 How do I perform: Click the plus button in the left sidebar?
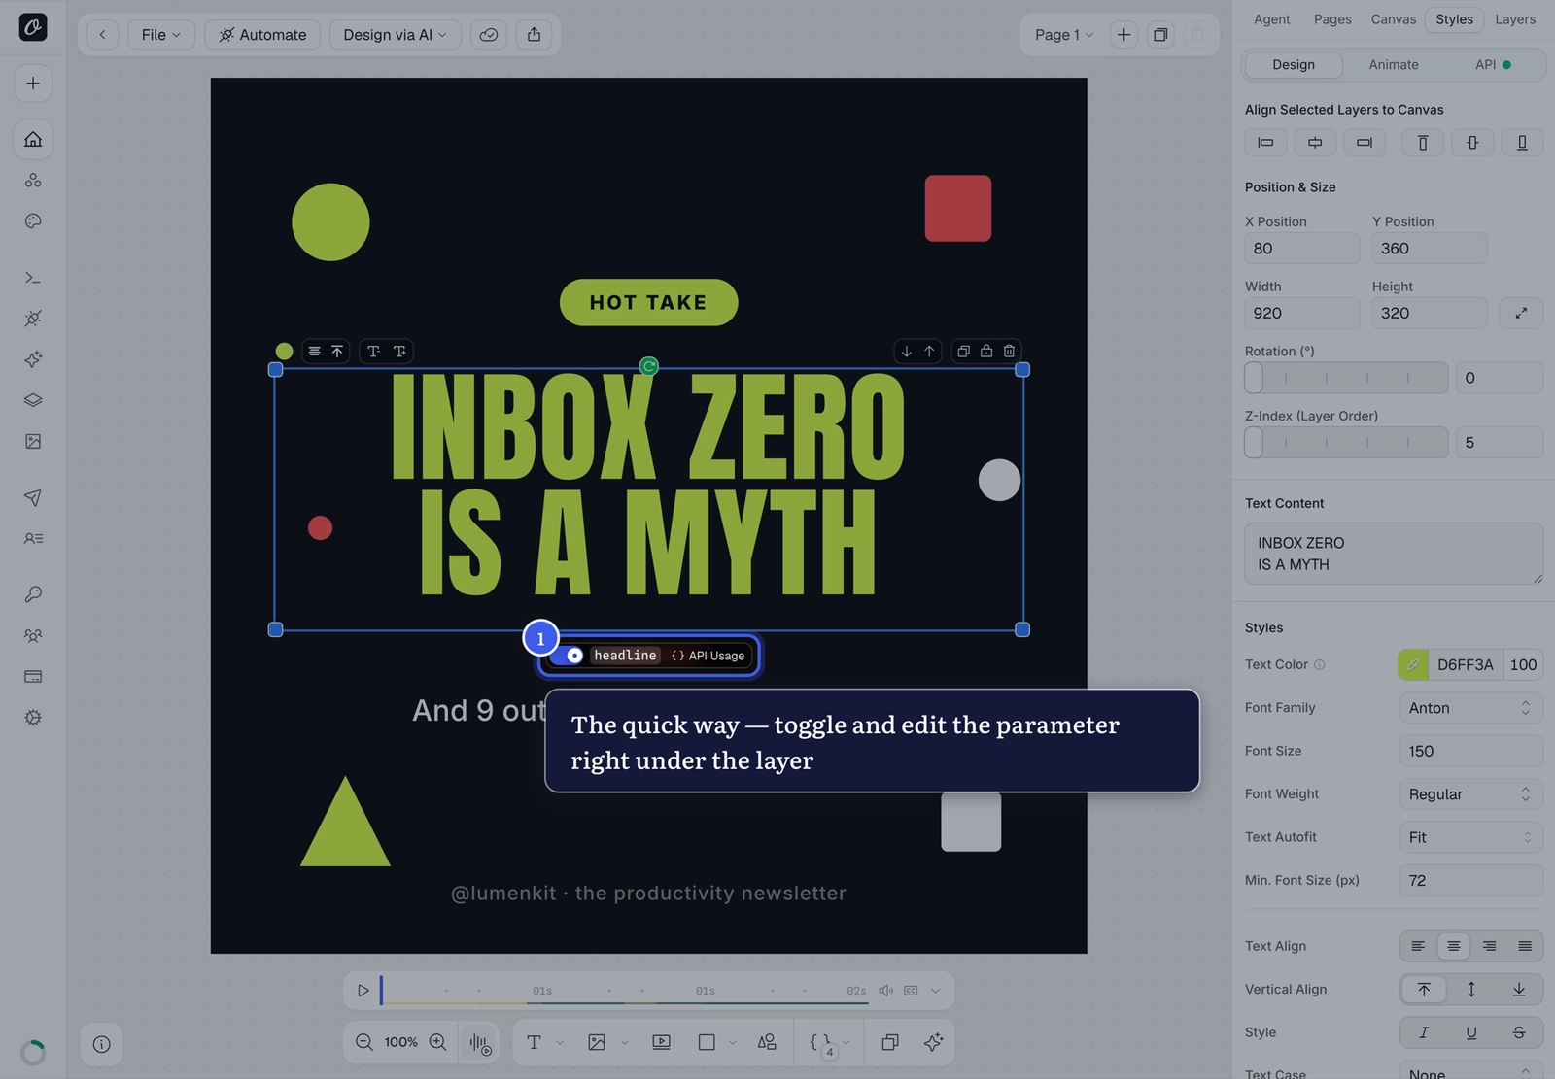click(x=33, y=84)
